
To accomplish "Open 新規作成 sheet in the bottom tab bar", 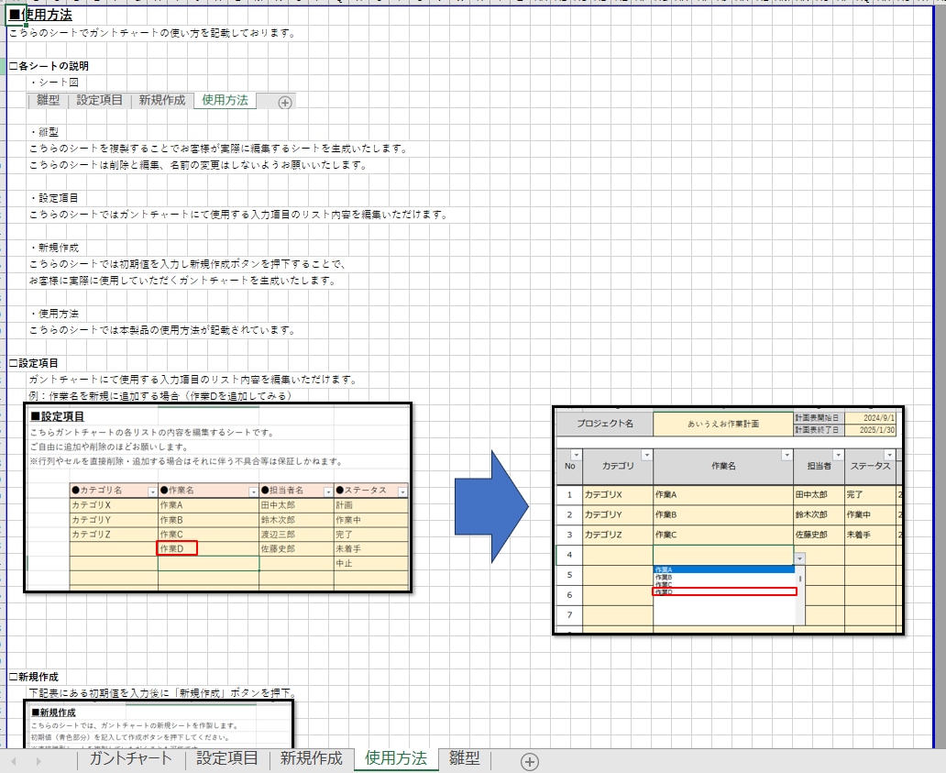I will pyautogui.click(x=312, y=758).
